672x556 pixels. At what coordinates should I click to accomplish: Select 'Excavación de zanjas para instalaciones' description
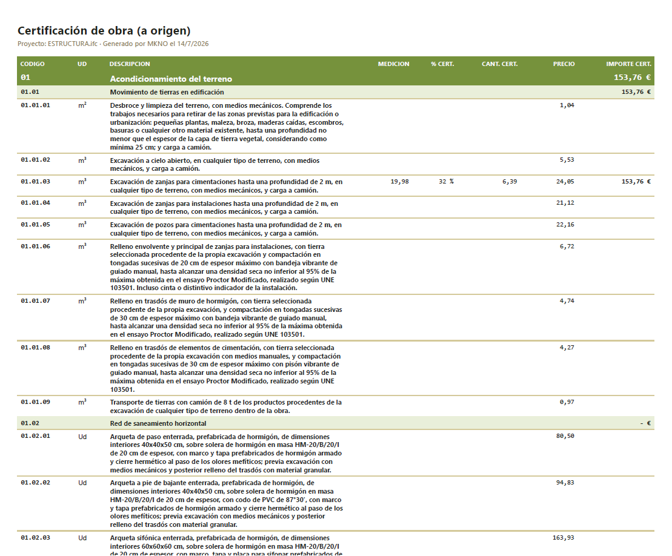(x=224, y=207)
